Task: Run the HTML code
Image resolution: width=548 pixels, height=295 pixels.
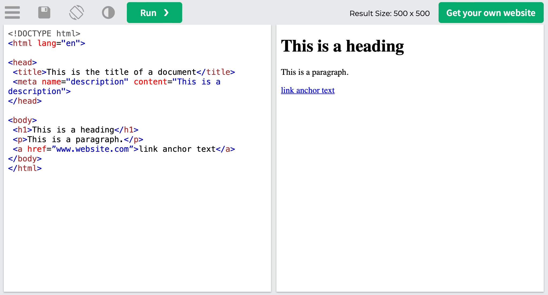Action: [x=149, y=12]
